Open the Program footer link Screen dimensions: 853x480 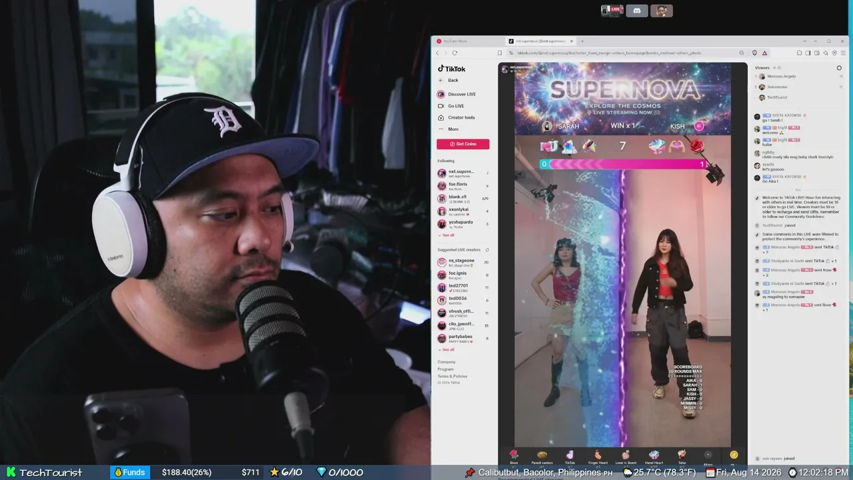[x=446, y=369]
